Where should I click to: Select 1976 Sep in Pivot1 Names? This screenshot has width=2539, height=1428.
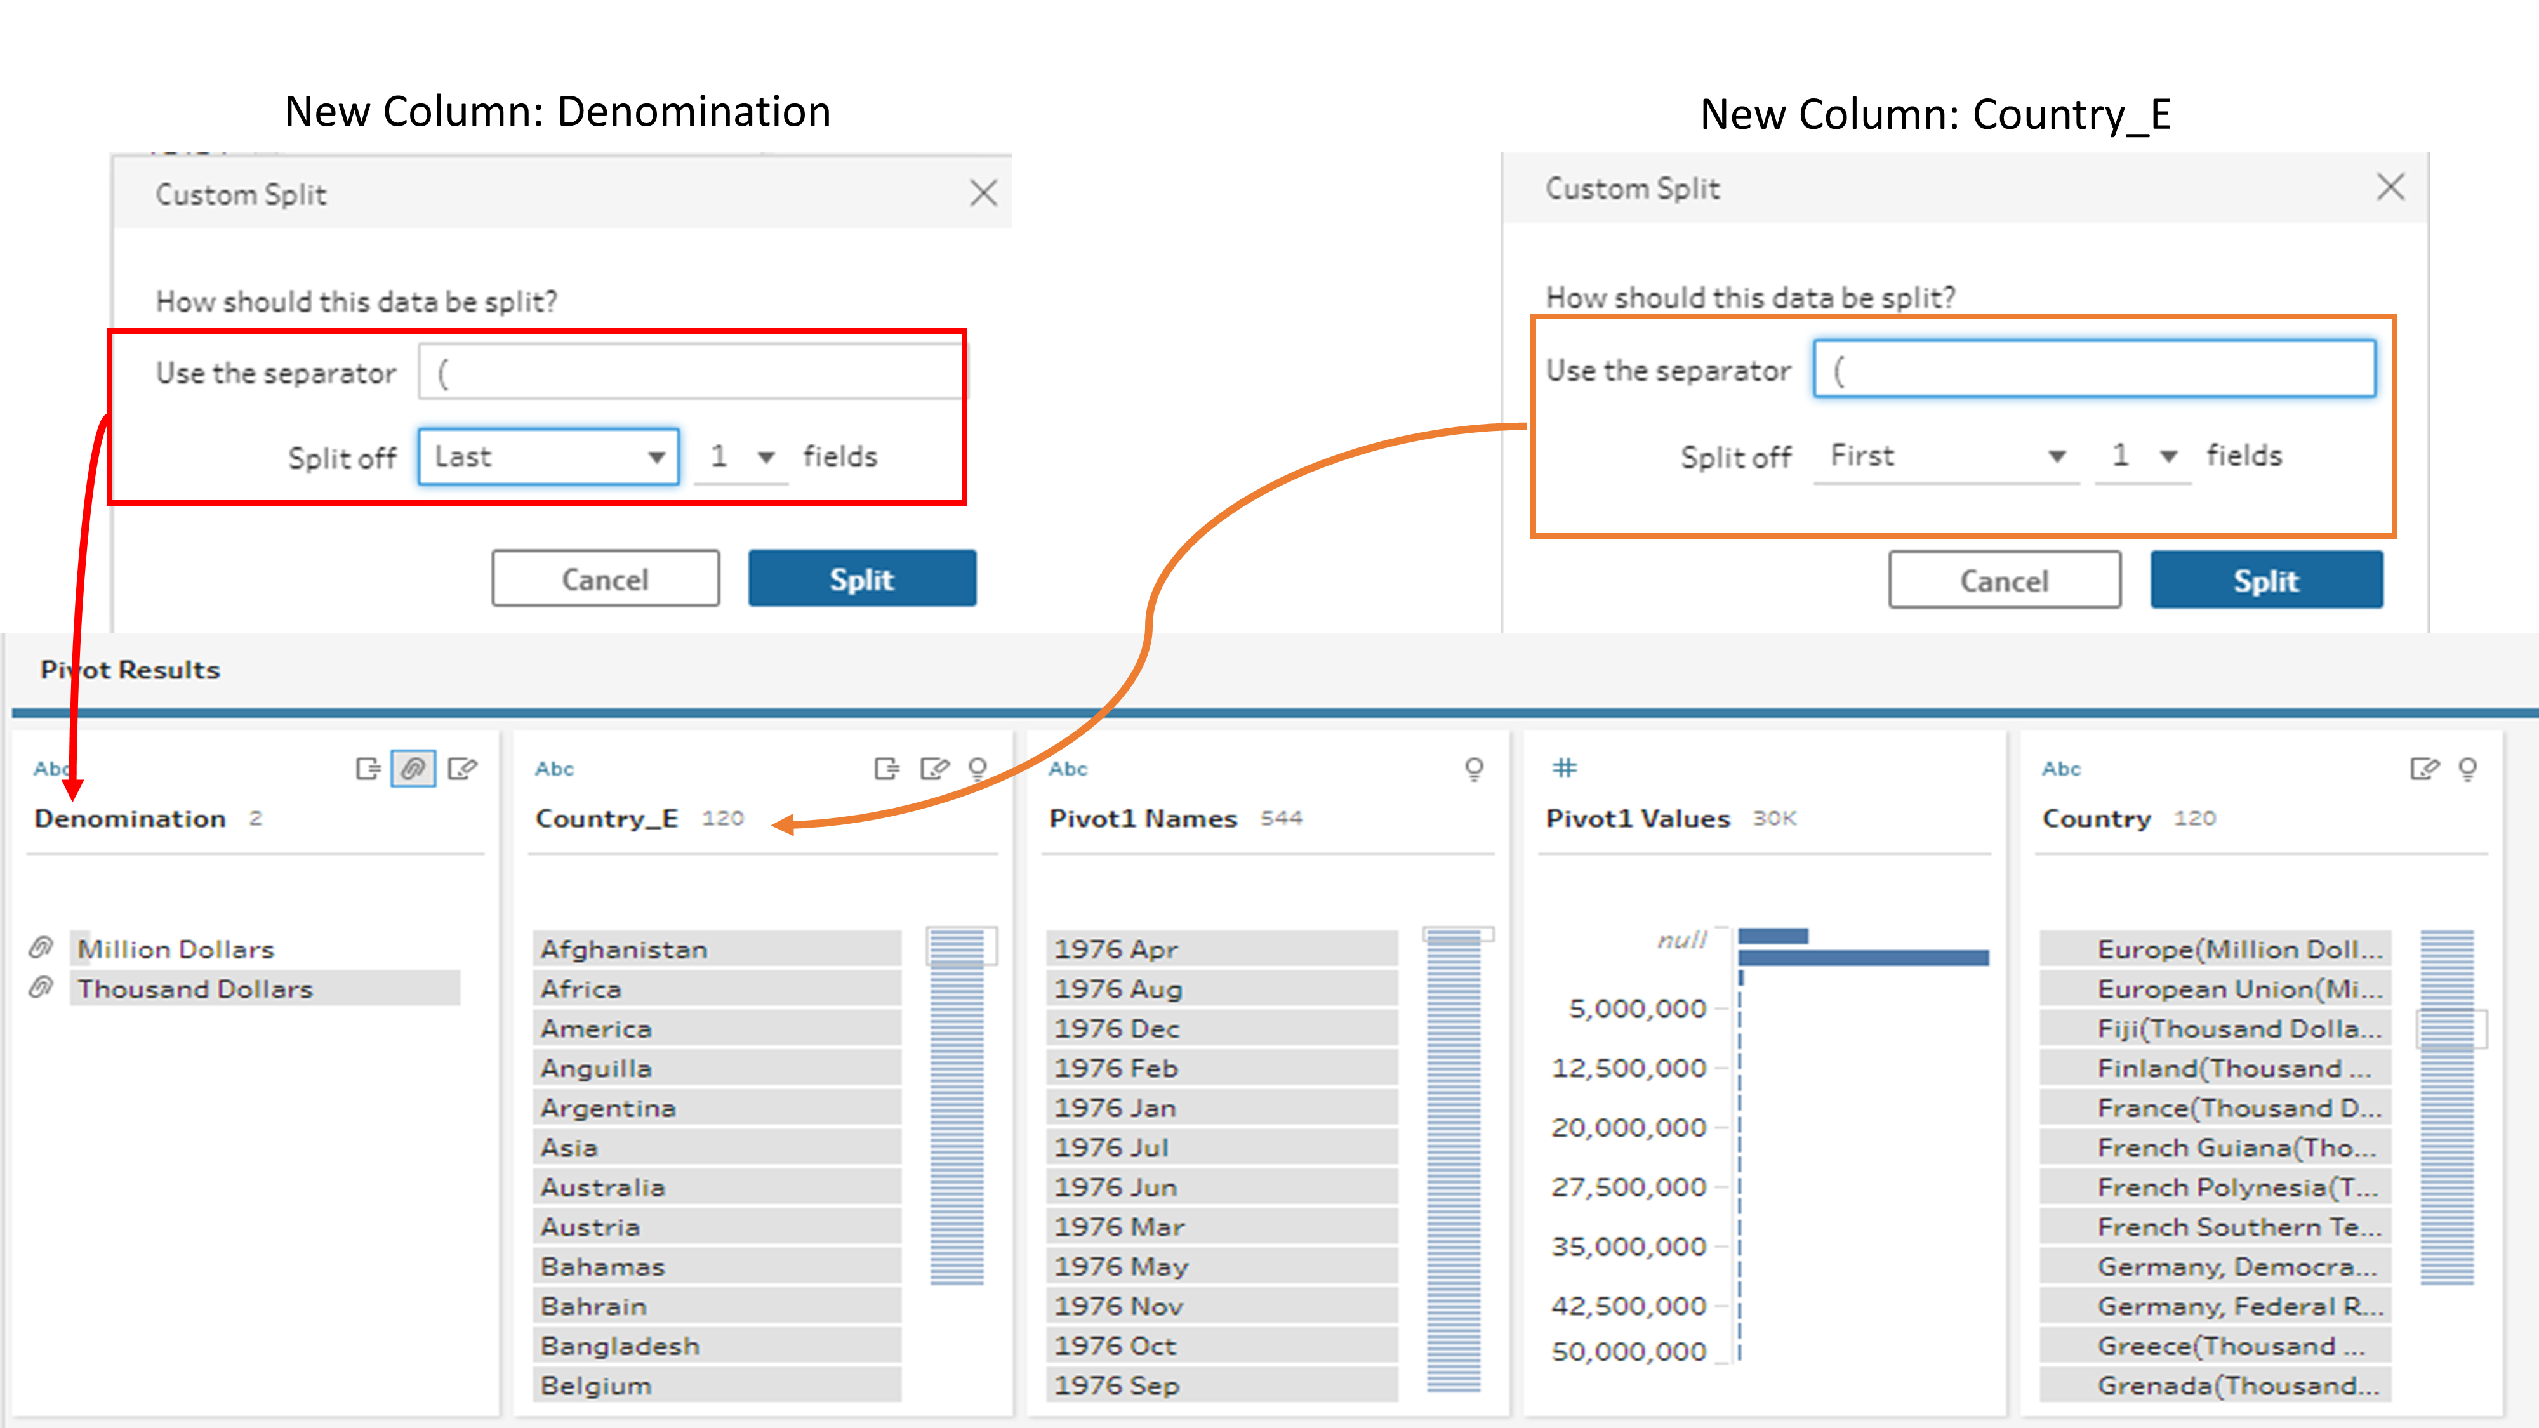[x=1222, y=1385]
